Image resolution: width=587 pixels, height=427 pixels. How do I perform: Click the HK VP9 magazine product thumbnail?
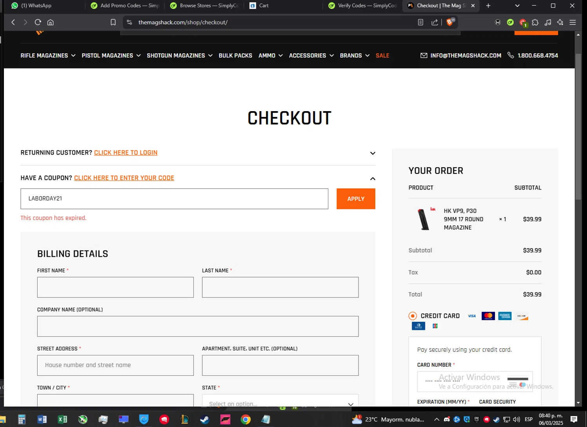425,219
